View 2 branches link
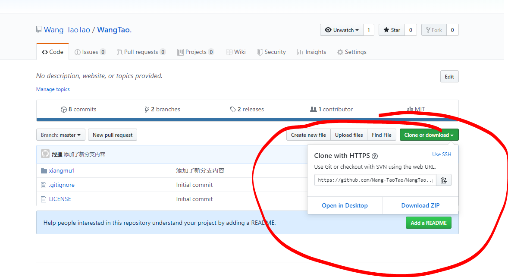Screen dimensions: 508x277 (162, 110)
